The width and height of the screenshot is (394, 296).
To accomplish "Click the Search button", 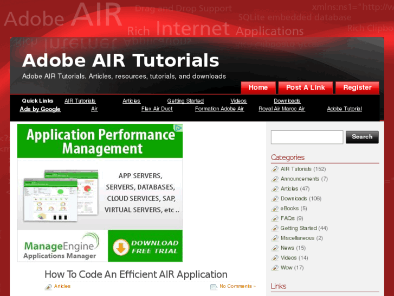I will coord(362,137).
